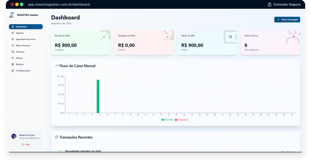This screenshot has height=164, width=311.
Task: Click the Finanças wallet icon
Action: click(13, 52)
